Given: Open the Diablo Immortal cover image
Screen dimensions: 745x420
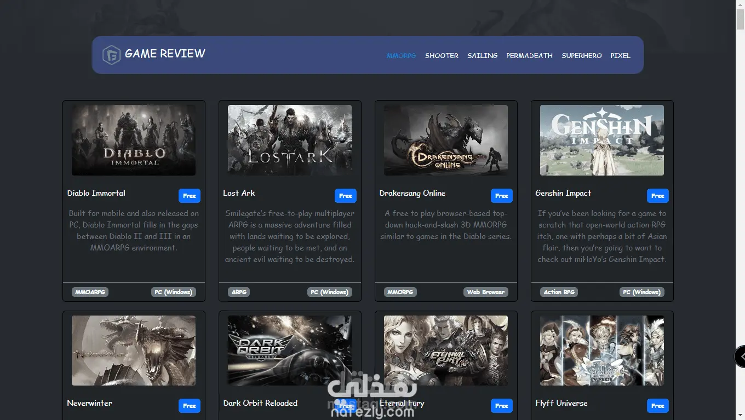Looking at the screenshot, I should click(x=134, y=141).
